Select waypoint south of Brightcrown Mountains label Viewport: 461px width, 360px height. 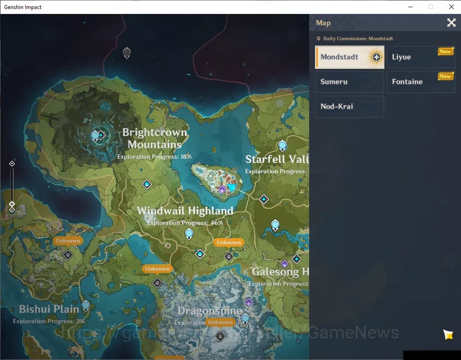point(147,184)
